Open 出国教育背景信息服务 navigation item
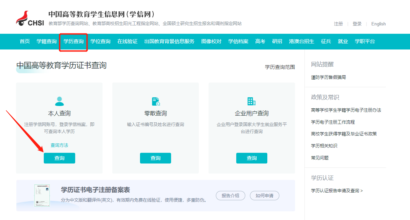The image size is (410, 220). coord(169,41)
